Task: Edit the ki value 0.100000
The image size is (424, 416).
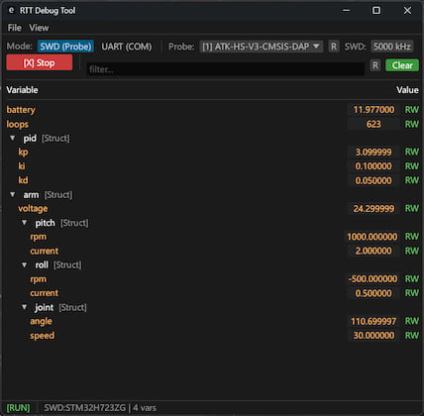Action: coord(373,166)
